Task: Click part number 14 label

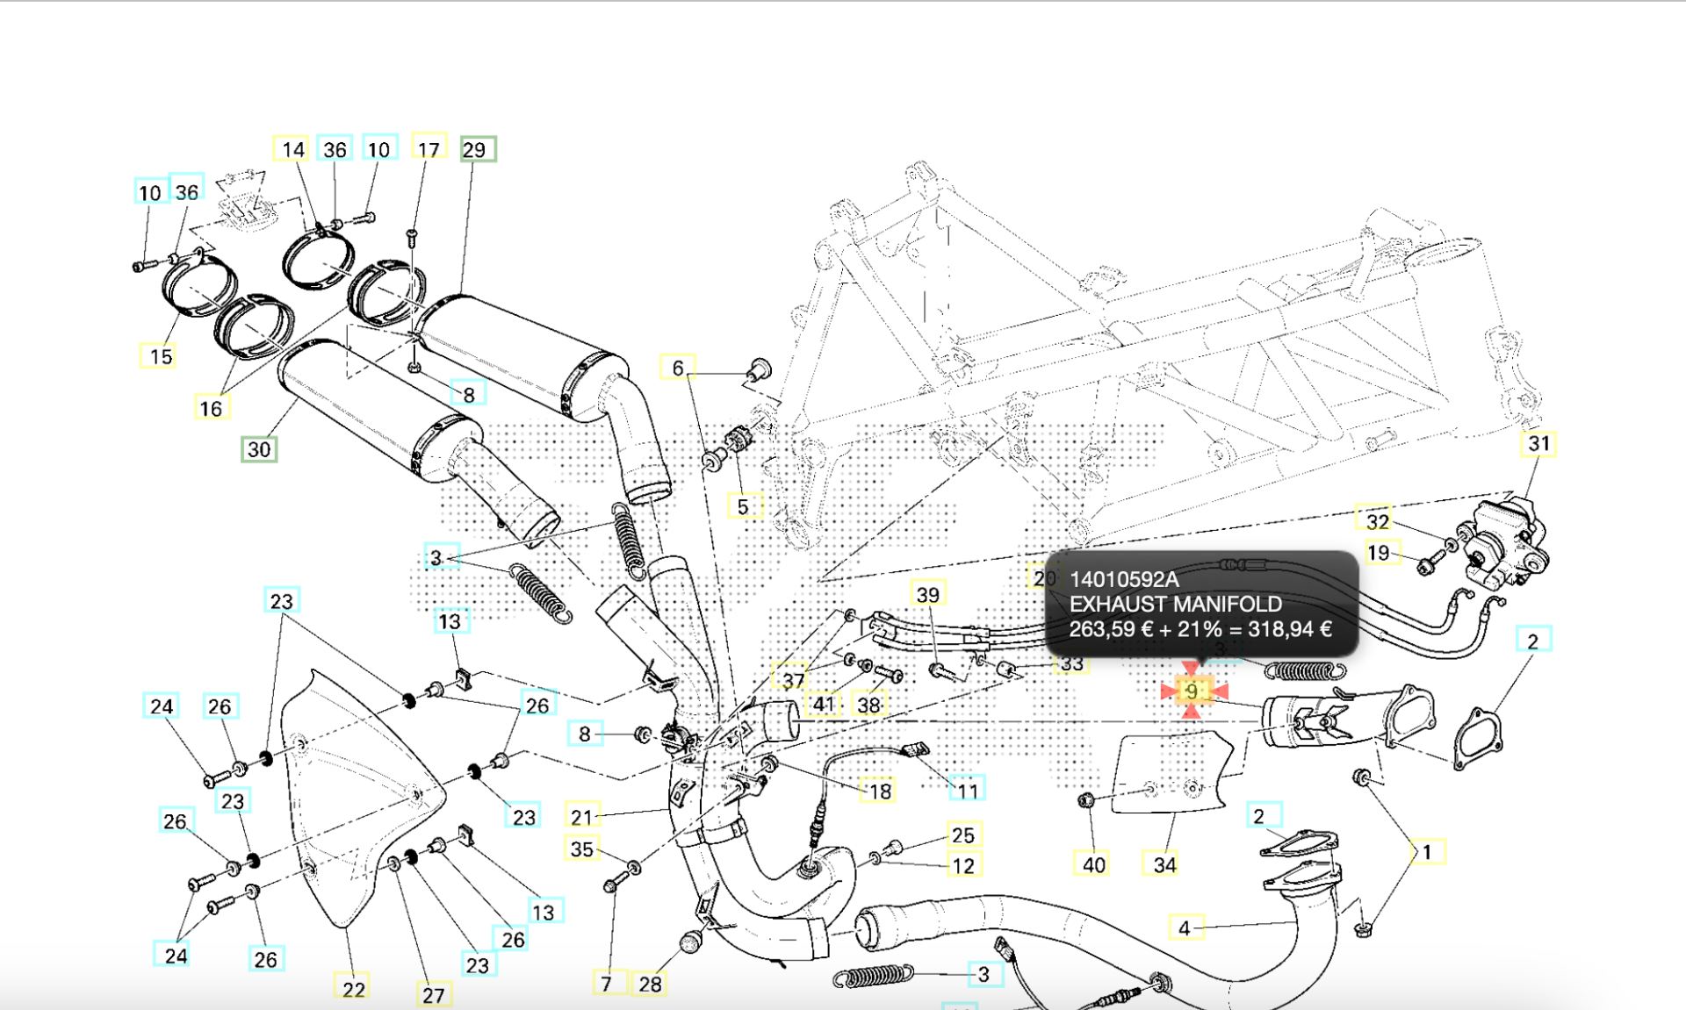Action: 292,149
